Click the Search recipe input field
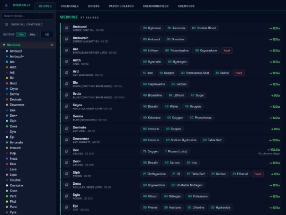 [x=28, y=16]
